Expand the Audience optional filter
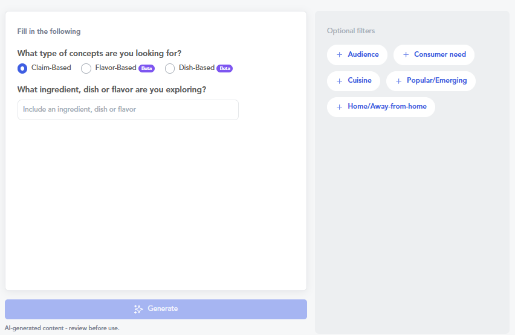The width and height of the screenshot is (515, 335). [357, 54]
